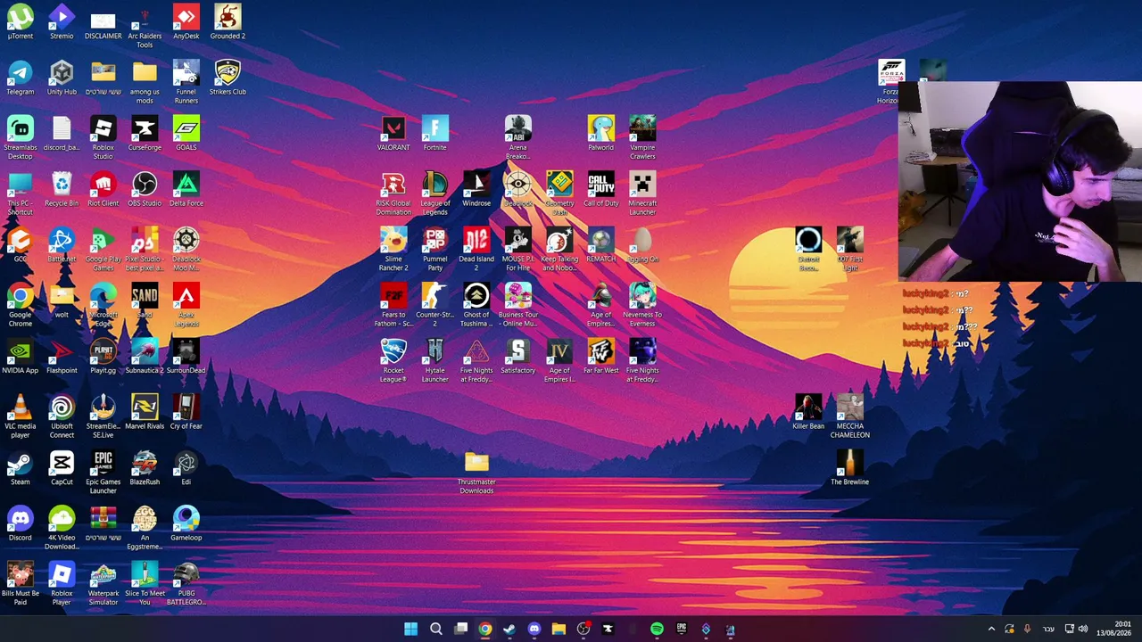Switch to Chrome on the taskbar

pos(484,629)
